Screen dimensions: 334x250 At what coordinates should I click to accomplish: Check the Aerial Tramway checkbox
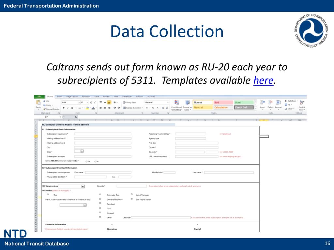tap(131, 195)
